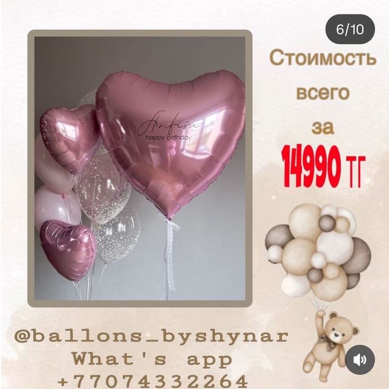Tap the word "за" above price
Viewport: 389px width, 389px height.
coord(323,128)
